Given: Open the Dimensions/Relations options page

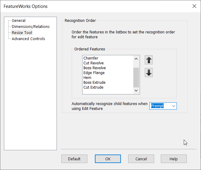Looking at the screenshot, I should point(31,26).
